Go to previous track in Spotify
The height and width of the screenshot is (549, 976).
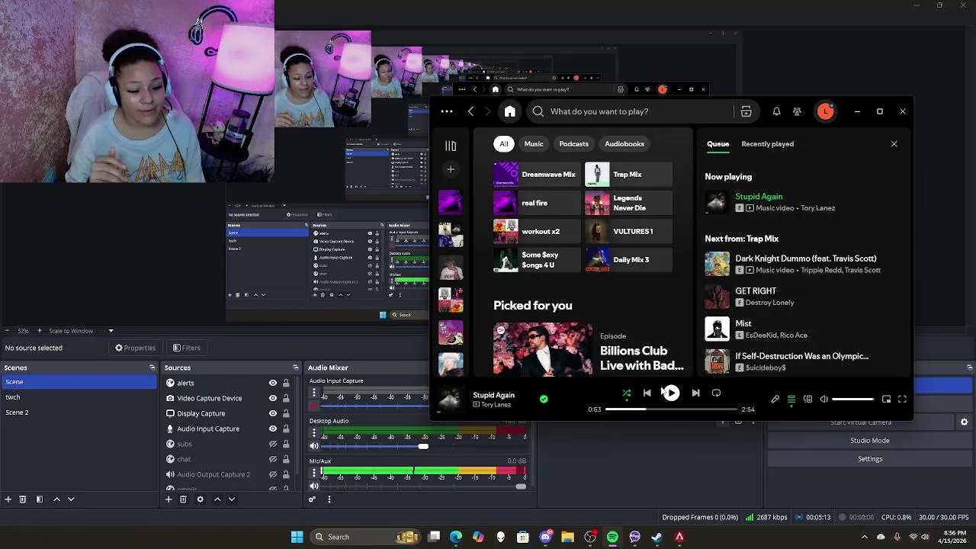647,393
